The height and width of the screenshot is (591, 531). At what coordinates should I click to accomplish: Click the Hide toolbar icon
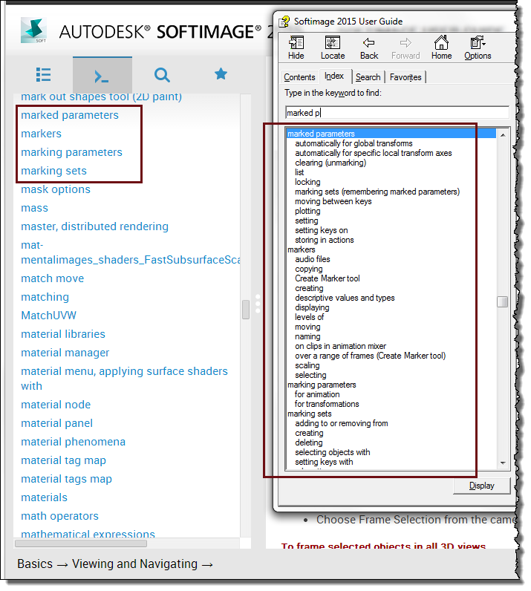coord(296,48)
